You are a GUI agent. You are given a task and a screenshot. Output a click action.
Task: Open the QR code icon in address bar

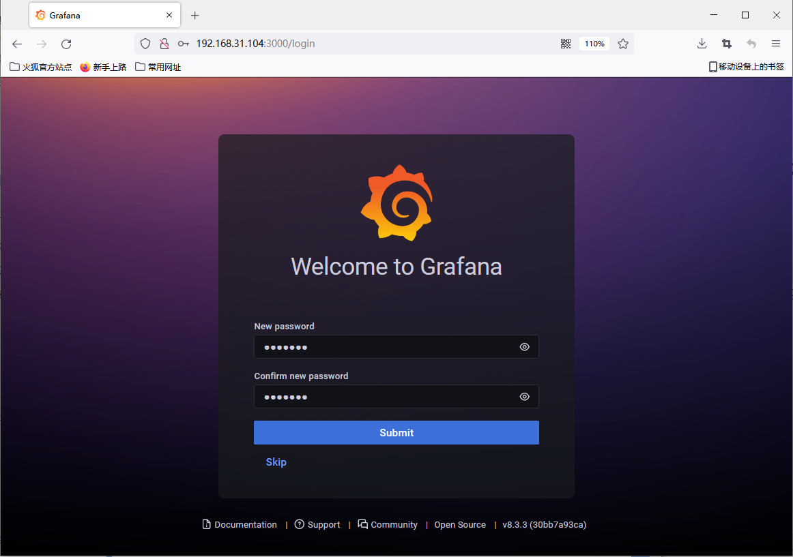pos(566,44)
